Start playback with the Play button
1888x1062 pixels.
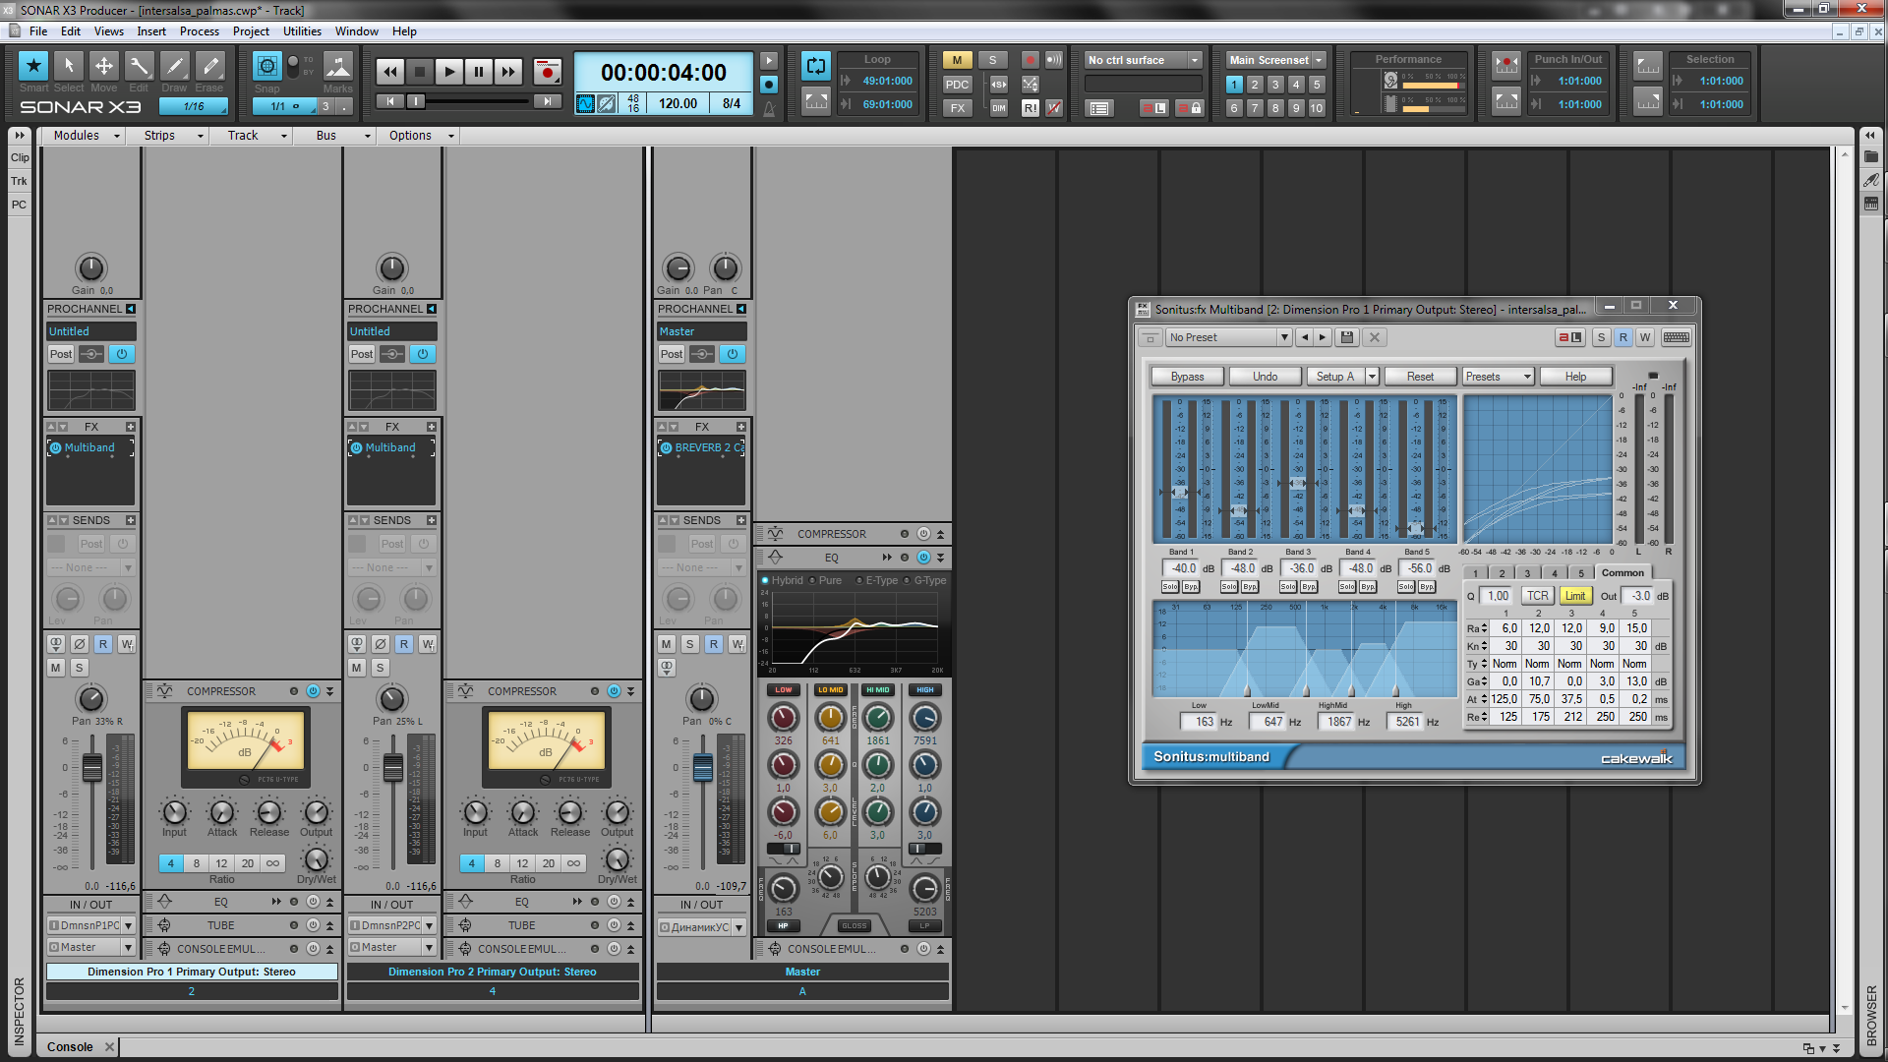(x=449, y=72)
